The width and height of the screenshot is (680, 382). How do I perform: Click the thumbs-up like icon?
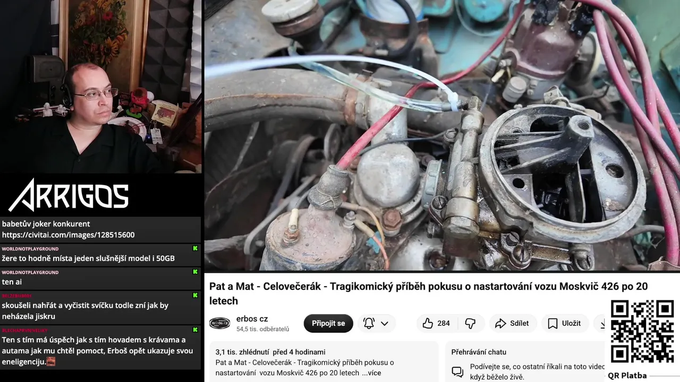[428, 323]
